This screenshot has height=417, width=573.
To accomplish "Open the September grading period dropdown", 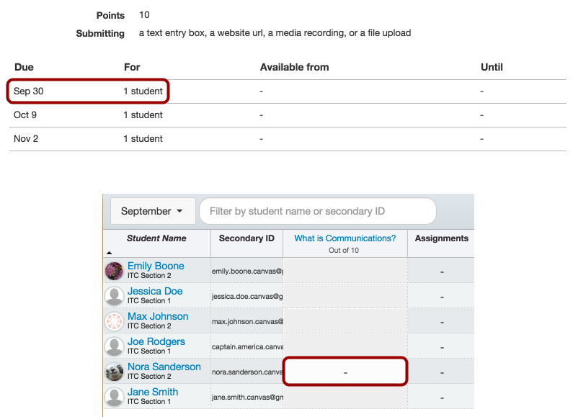I will click(x=152, y=212).
